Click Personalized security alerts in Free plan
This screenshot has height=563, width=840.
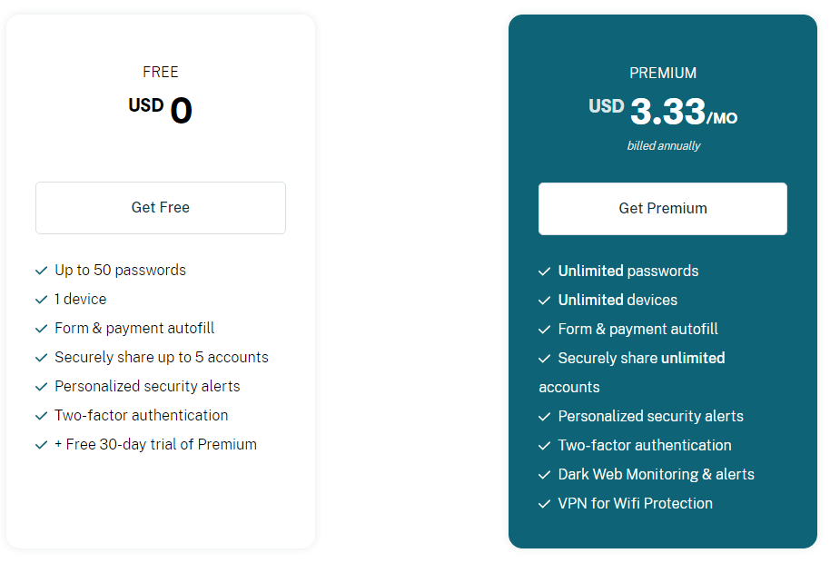coord(147,386)
